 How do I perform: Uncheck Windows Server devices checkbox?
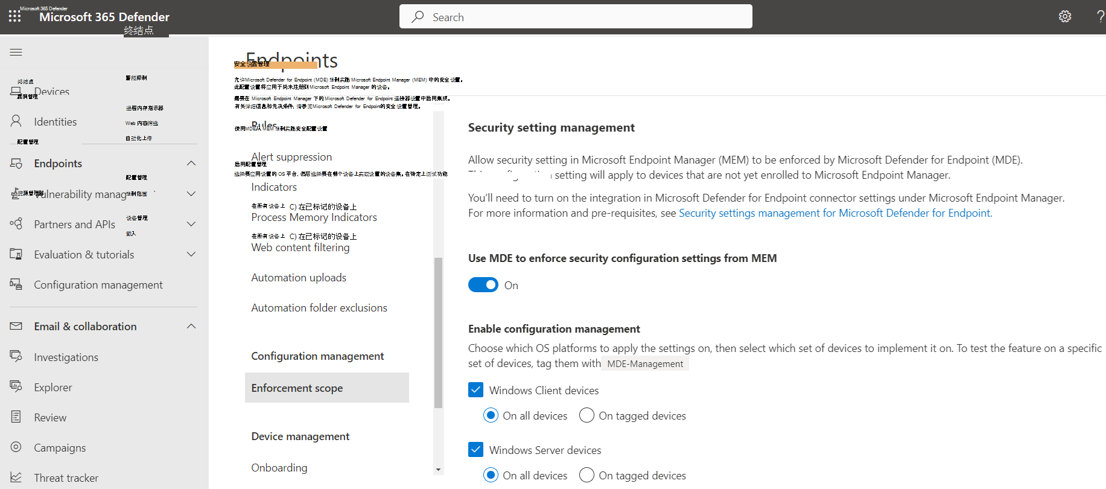point(476,450)
